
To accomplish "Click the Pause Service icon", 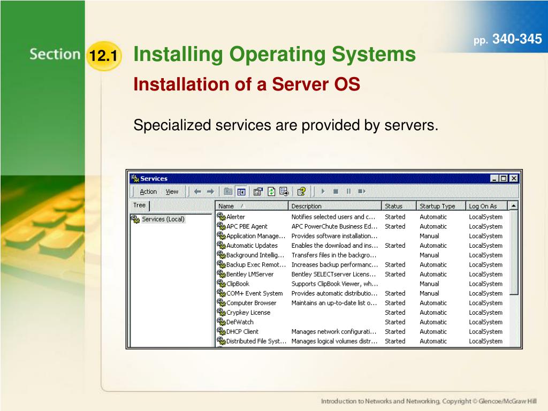I will [348, 192].
